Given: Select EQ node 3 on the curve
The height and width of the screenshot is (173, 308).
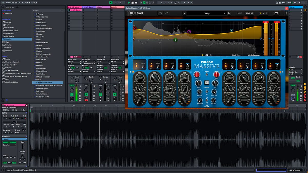Looking at the screenshot, I should 189,32.
